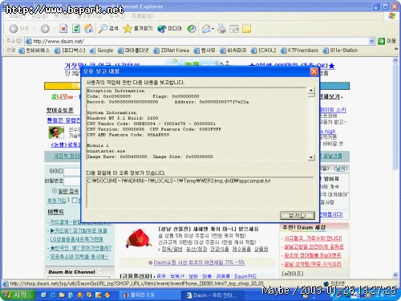Click the scroll up arrow in exception info box

tap(311, 91)
